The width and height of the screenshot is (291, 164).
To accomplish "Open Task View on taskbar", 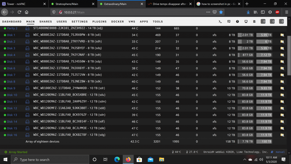I will (x=105, y=160).
